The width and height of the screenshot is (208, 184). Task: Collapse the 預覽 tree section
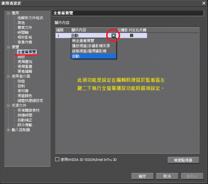[x=9, y=47]
